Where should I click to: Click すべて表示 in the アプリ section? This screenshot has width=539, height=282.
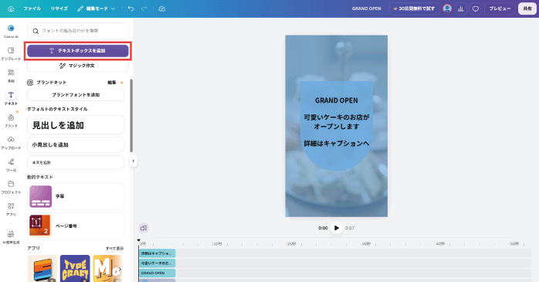pyautogui.click(x=114, y=248)
